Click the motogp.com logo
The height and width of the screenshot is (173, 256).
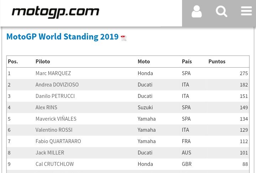55,12
